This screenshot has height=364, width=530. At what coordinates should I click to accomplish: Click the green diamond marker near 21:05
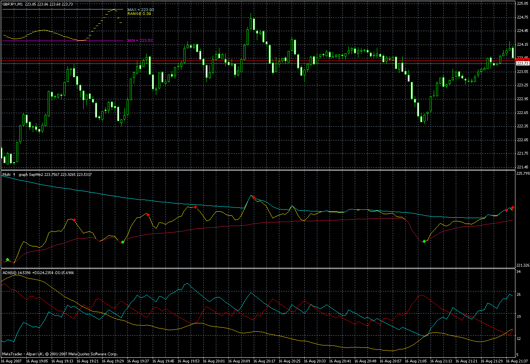pos(424,241)
